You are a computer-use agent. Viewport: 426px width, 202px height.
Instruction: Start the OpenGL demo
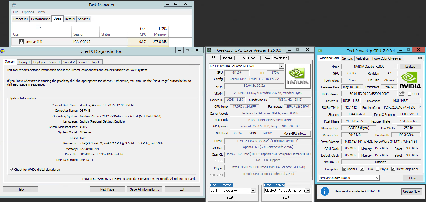231,197
